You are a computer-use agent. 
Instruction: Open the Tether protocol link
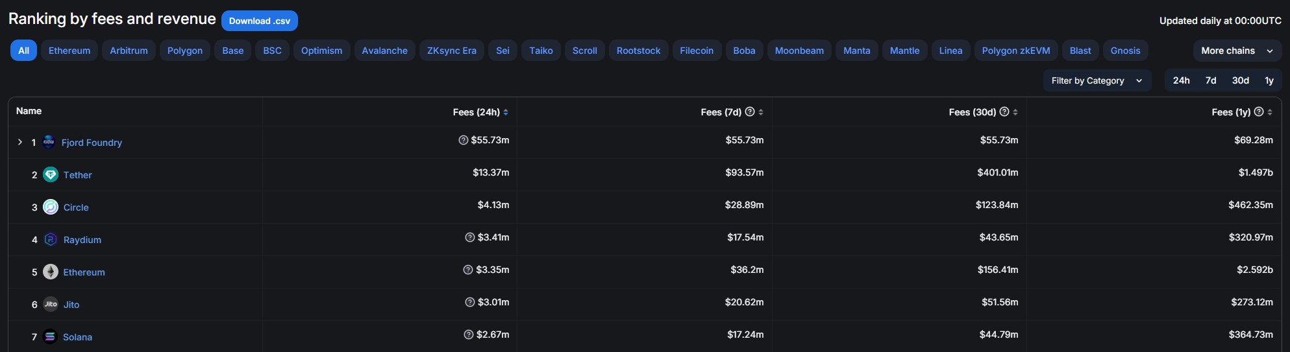[x=77, y=175]
